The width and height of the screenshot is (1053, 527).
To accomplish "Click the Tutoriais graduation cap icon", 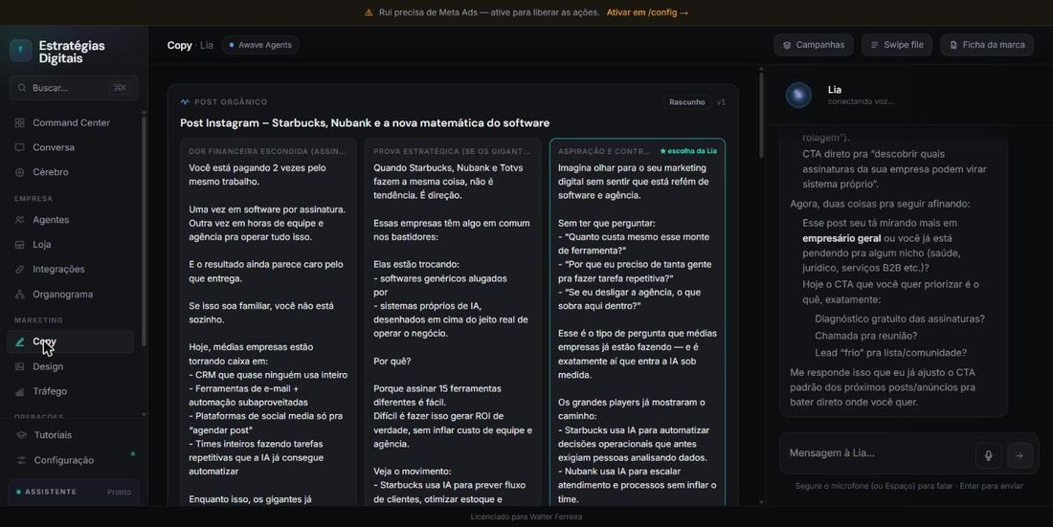I will (21, 435).
